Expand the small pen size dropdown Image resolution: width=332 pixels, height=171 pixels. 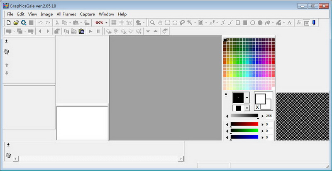tap(247, 108)
